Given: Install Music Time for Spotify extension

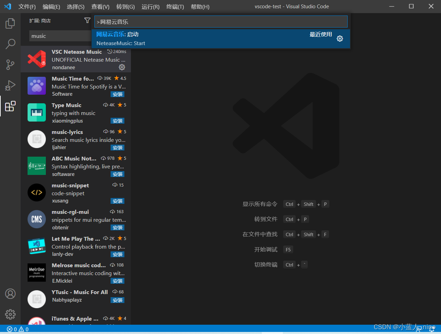Looking at the screenshot, I should click(117, 94).
